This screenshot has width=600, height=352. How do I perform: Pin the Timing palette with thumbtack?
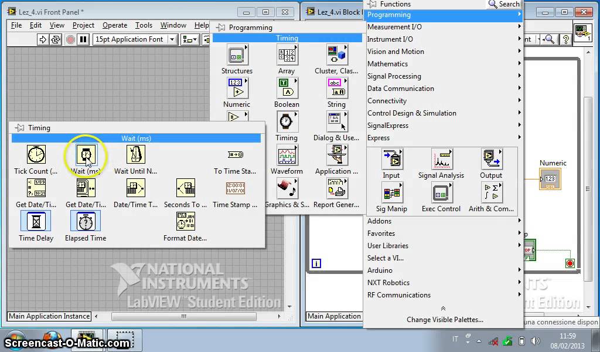click(x=19, y=127)
